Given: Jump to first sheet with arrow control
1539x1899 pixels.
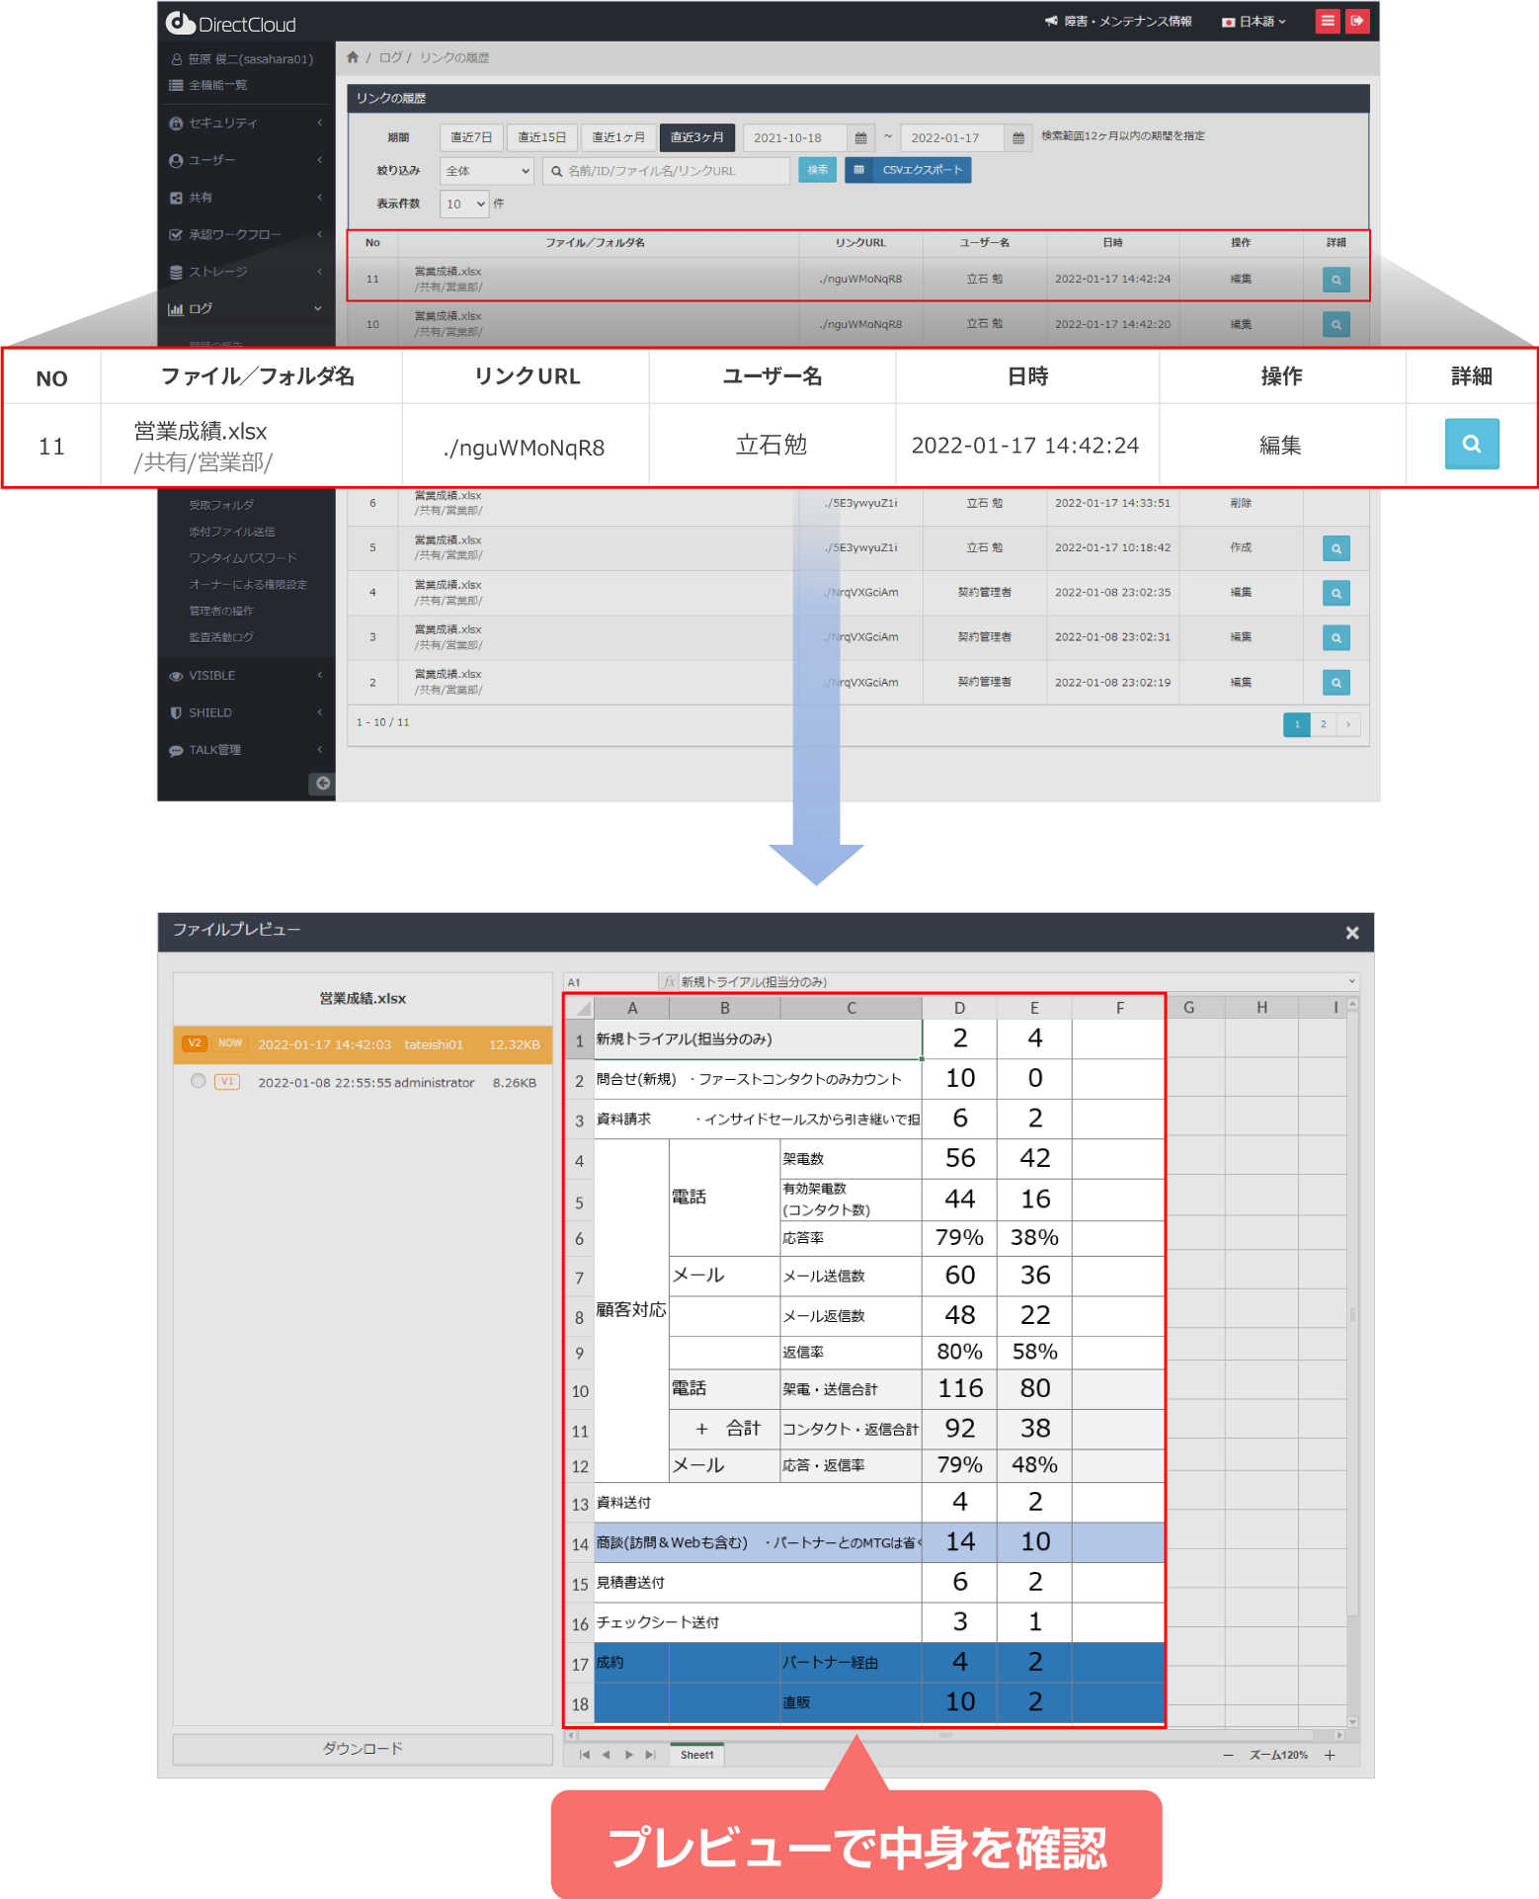Looking at the screenshot, I should click(585, 1755).
